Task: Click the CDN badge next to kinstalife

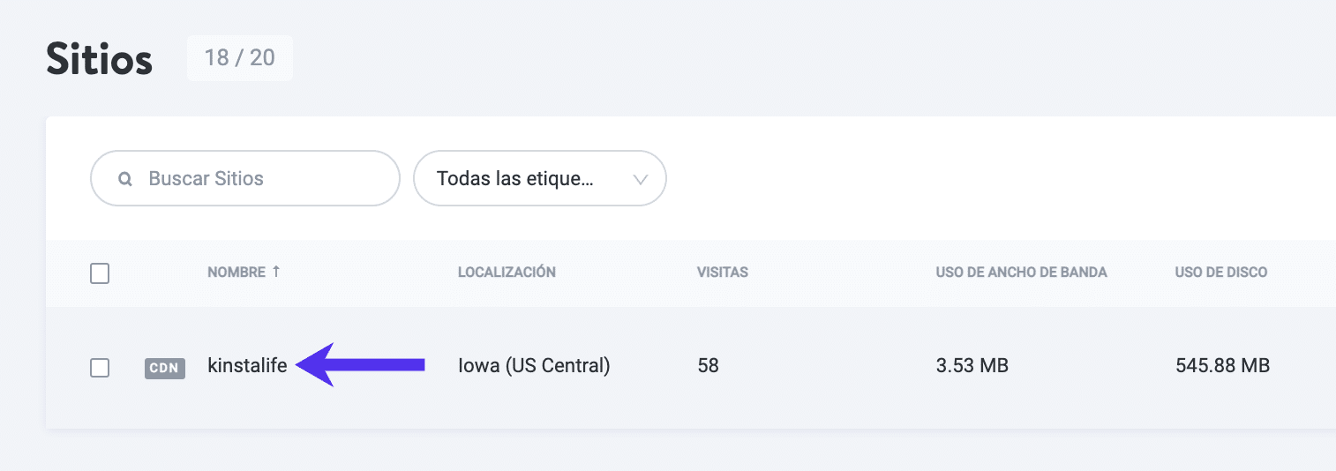Action: click(165, 368)
